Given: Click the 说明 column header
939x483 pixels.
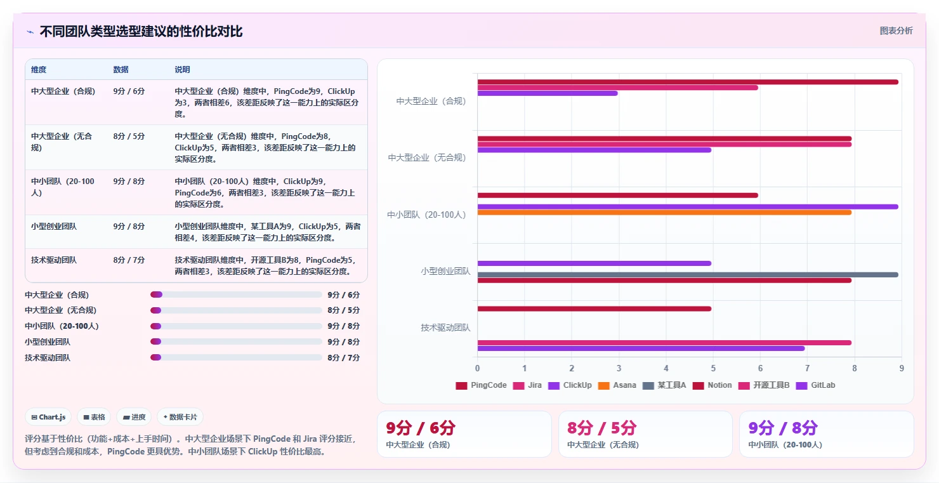Looking at the screenshot, I should (183, 69).
